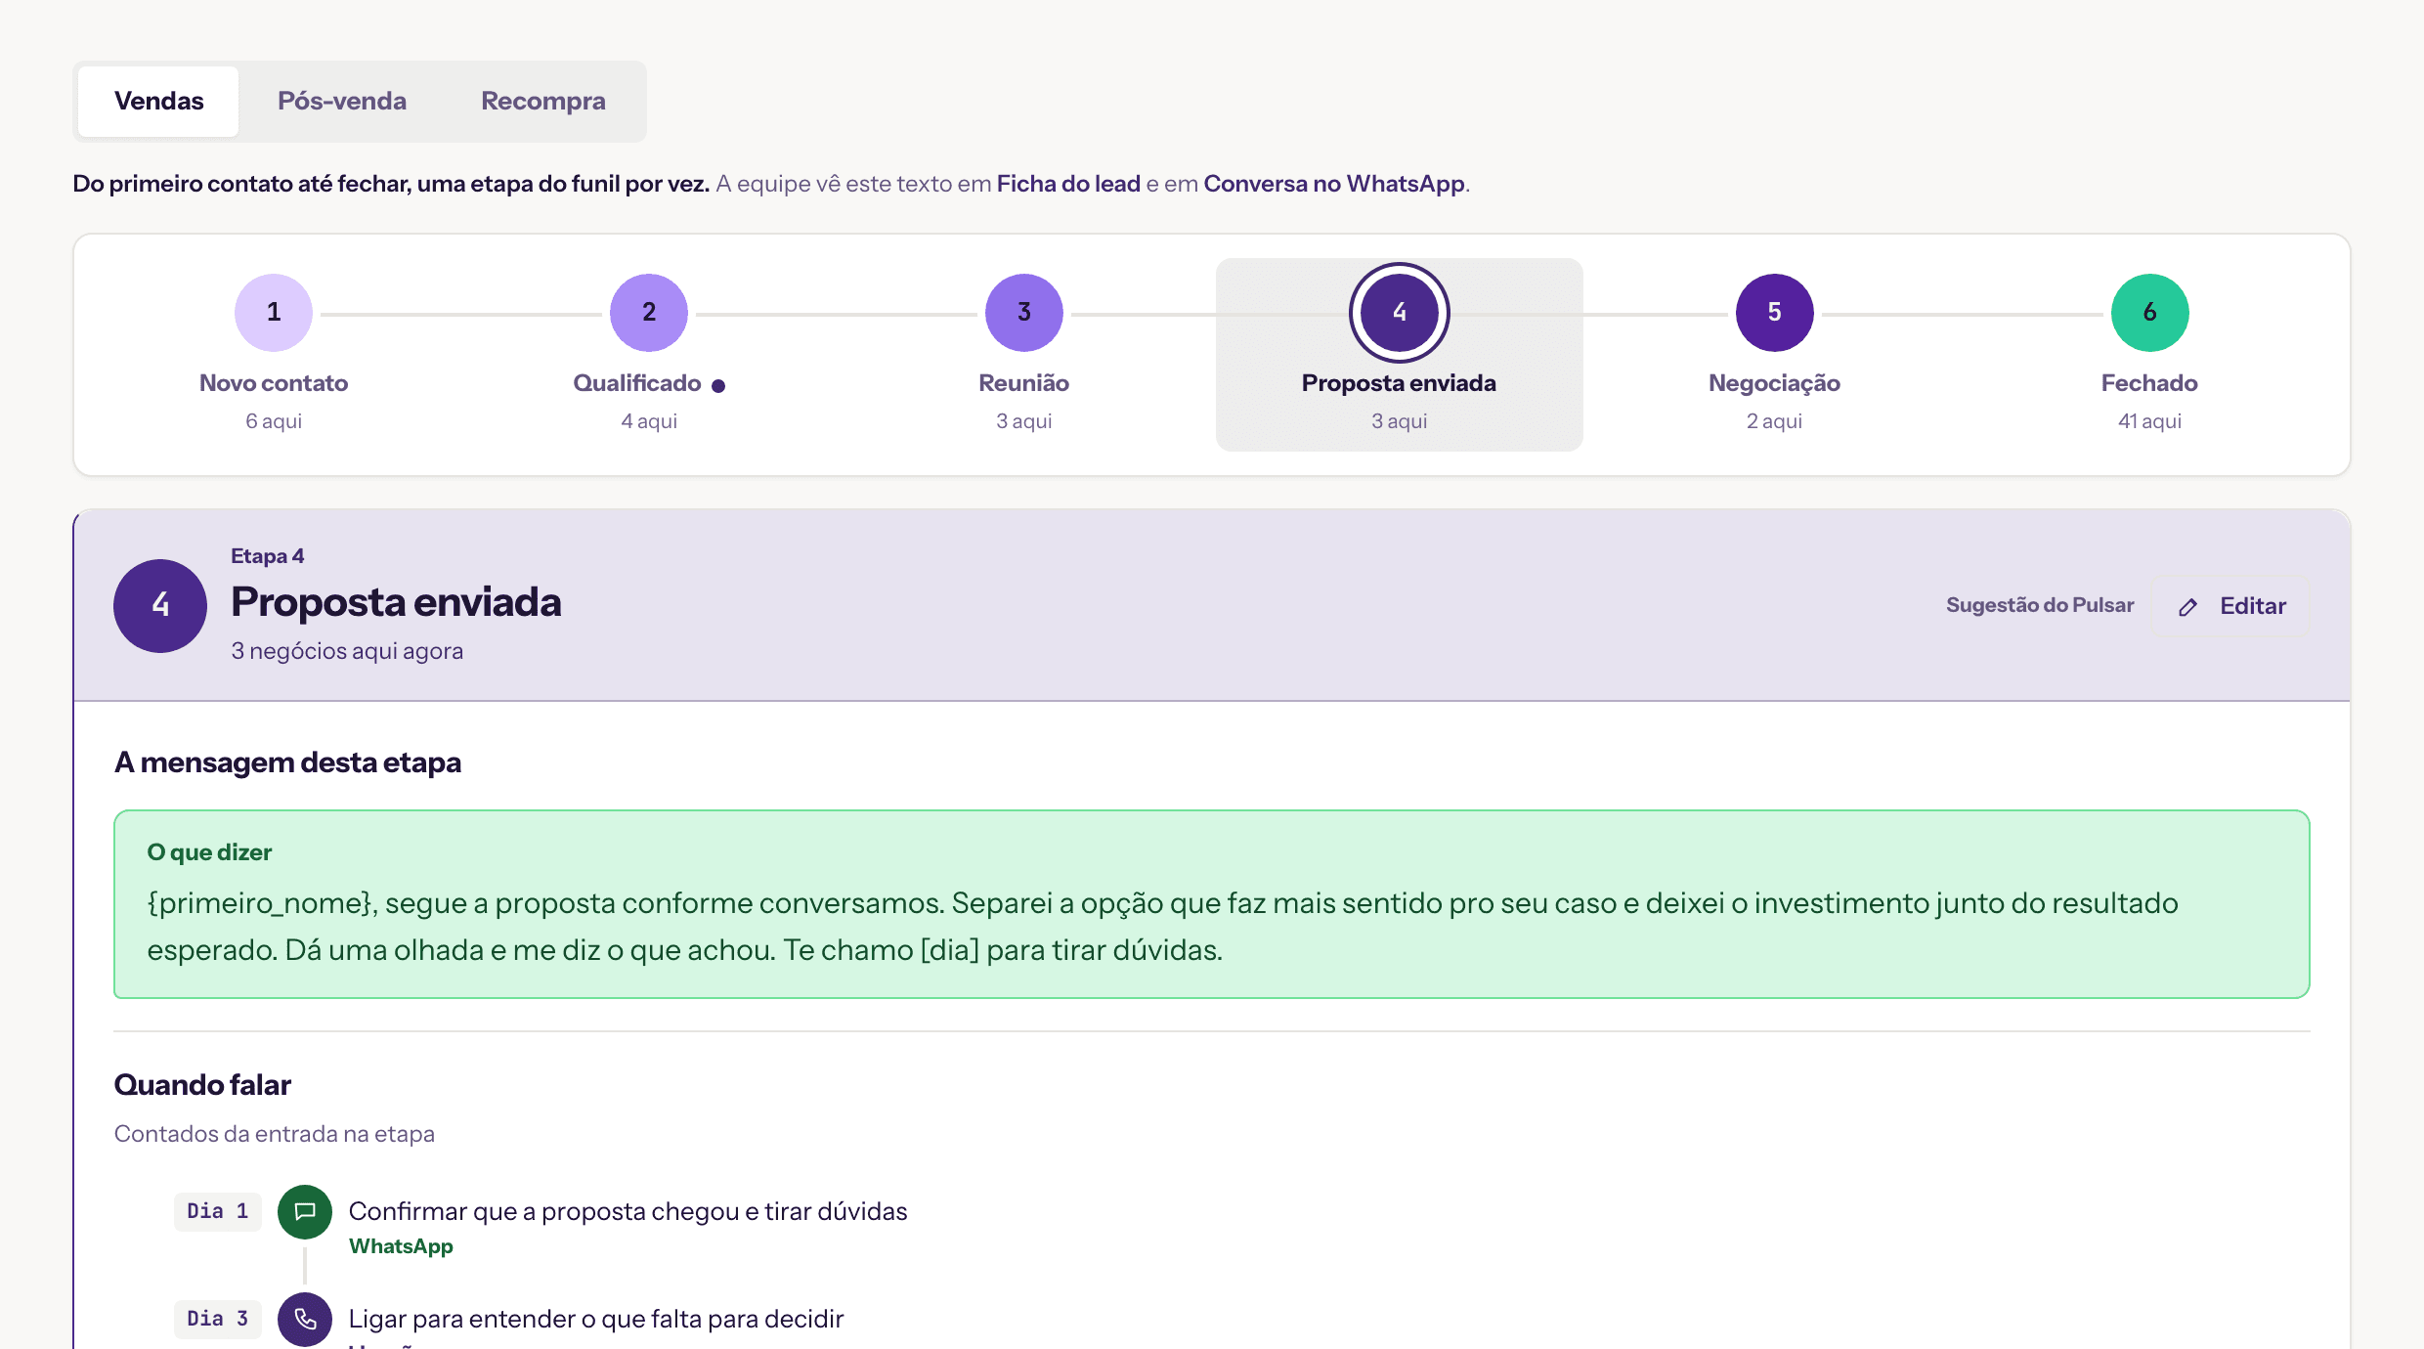Open the Ficha do lead link
The height and width of the screenshot is (1349, 2424).
1068,184
